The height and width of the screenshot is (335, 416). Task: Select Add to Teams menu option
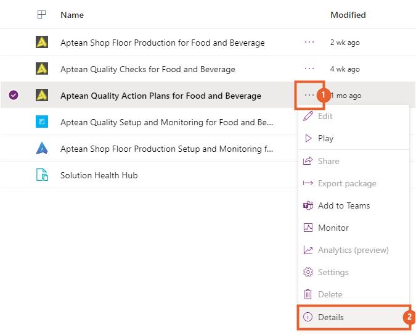[x=343, y=205]
